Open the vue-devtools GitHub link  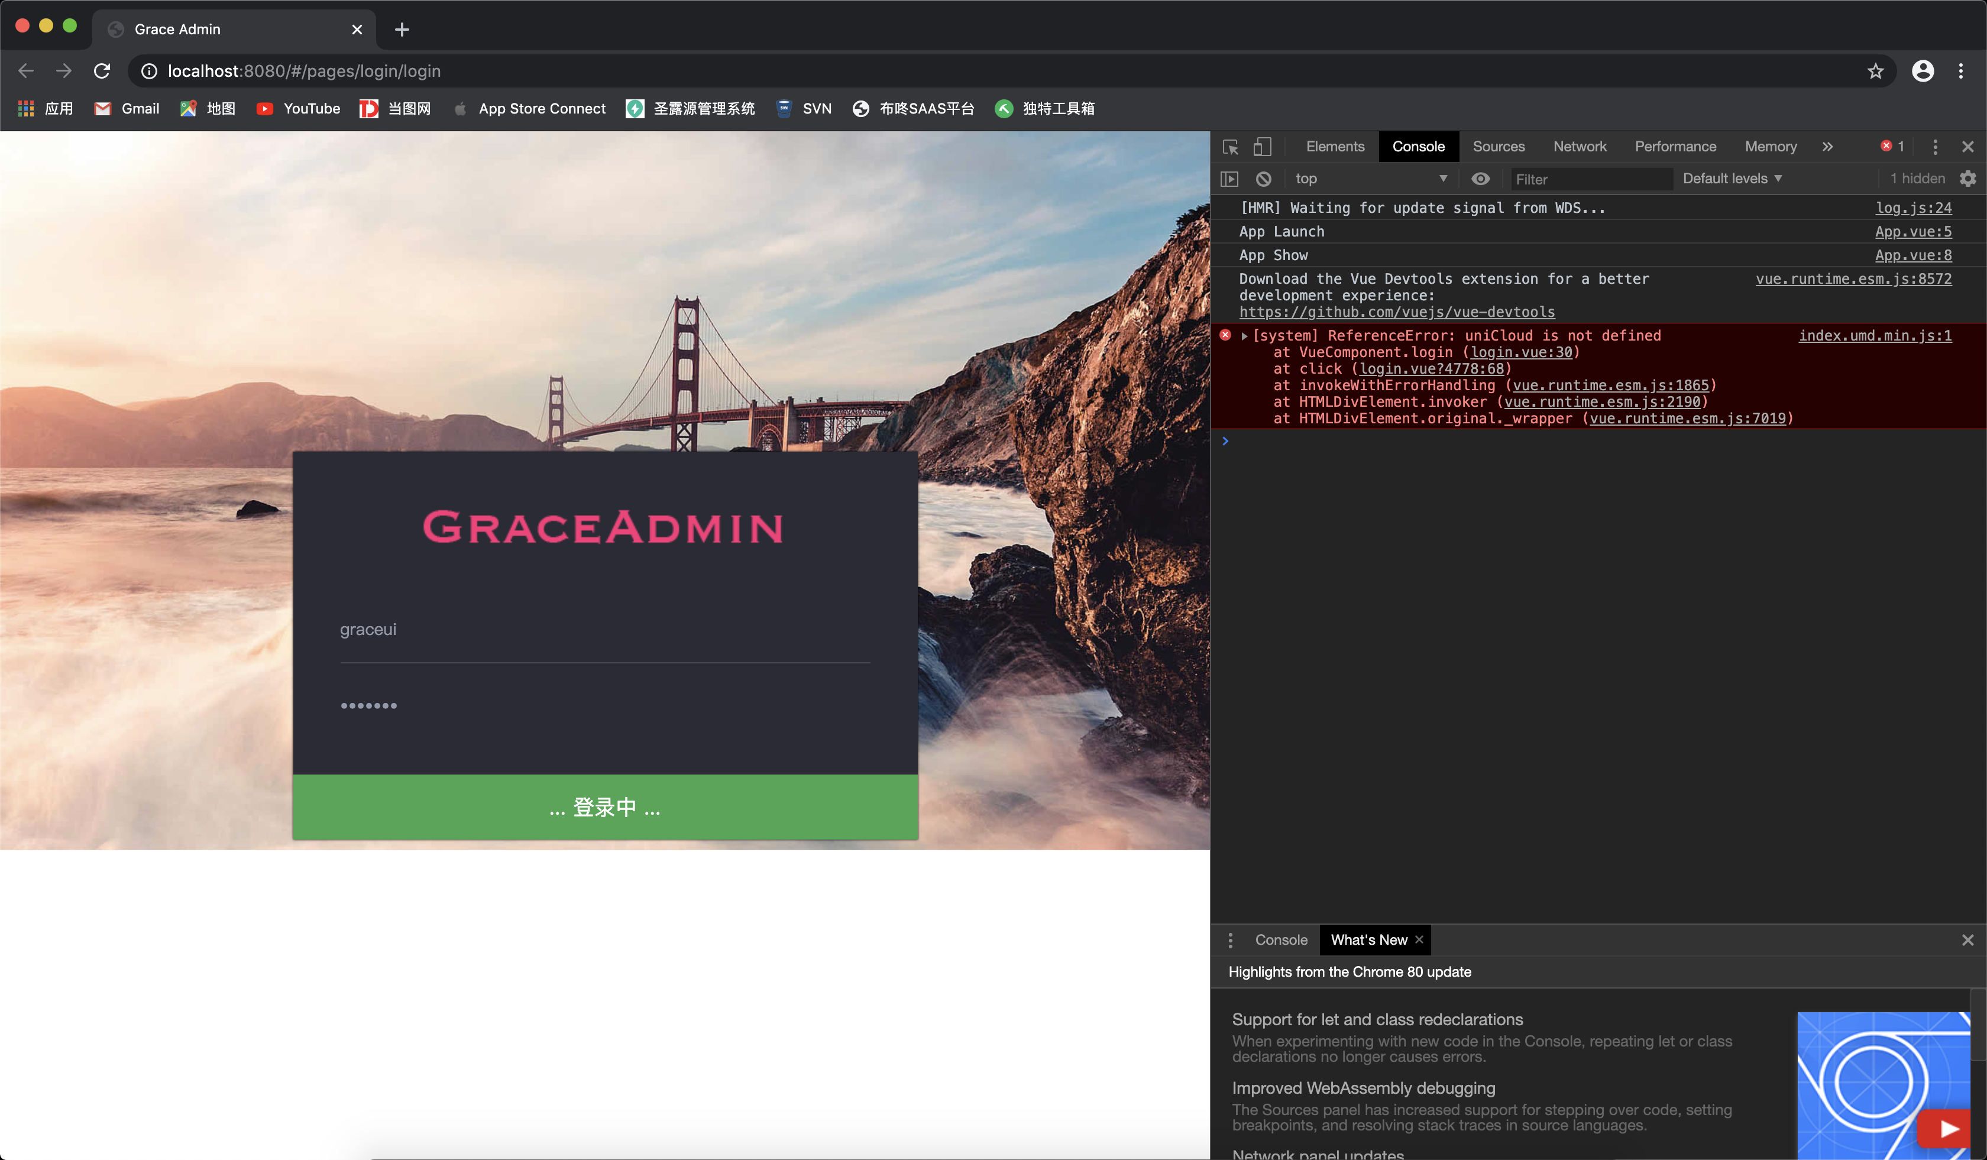(x=1396, y=312)
